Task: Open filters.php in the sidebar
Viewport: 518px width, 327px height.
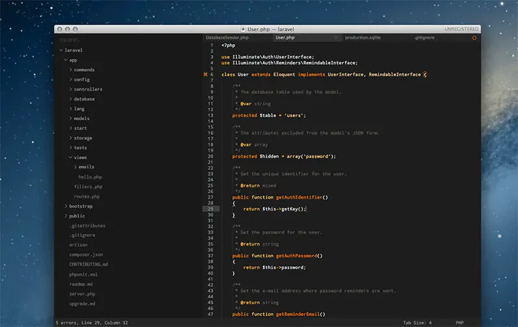Action: [x=88, y=186]
